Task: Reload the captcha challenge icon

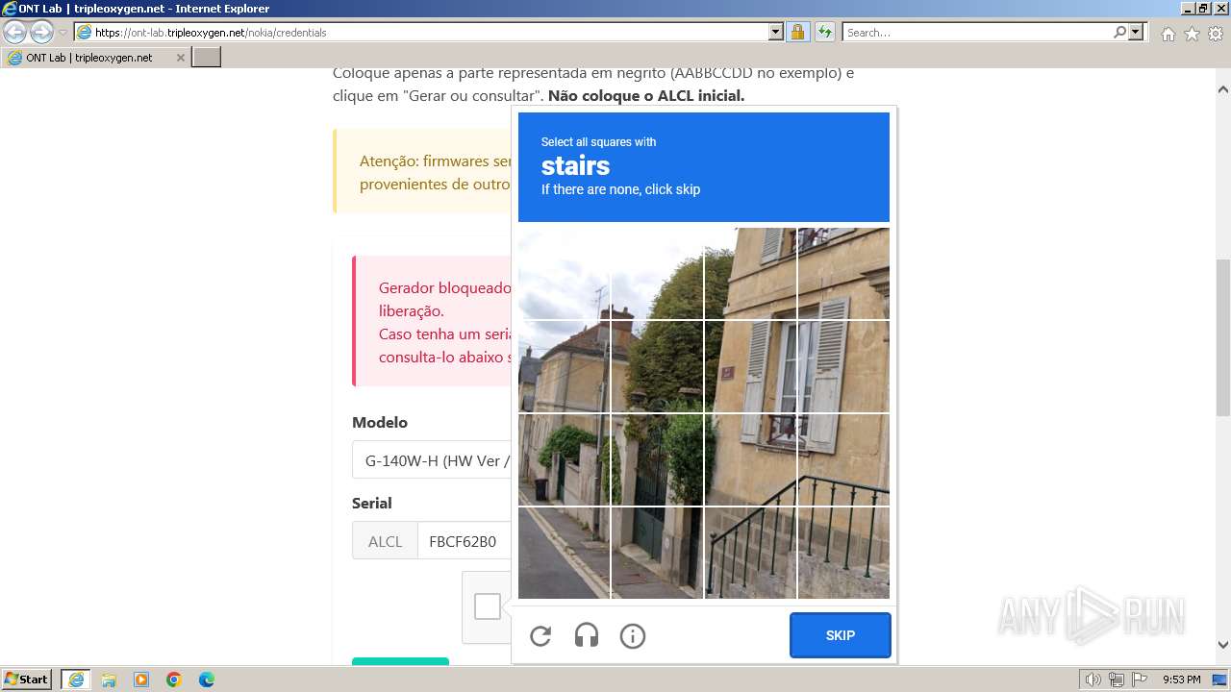Action: 540,635
